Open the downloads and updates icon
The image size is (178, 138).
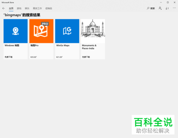(x=167, y=9)
